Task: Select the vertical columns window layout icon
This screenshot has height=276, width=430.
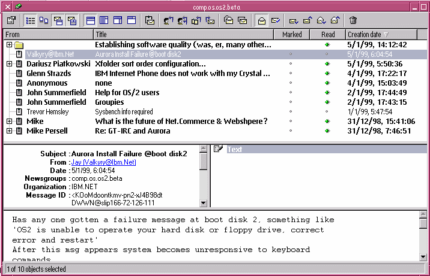Action: point(104,20)
